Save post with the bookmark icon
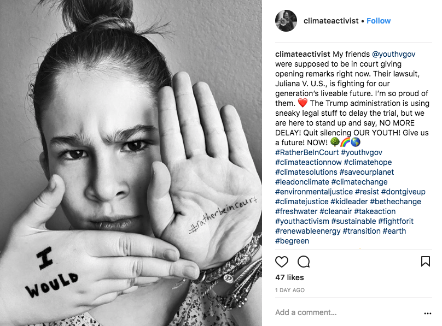442x326 pixels. click(x=426, y=262)
